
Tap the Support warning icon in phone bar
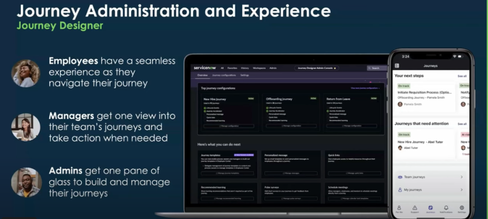coord(415,208)
